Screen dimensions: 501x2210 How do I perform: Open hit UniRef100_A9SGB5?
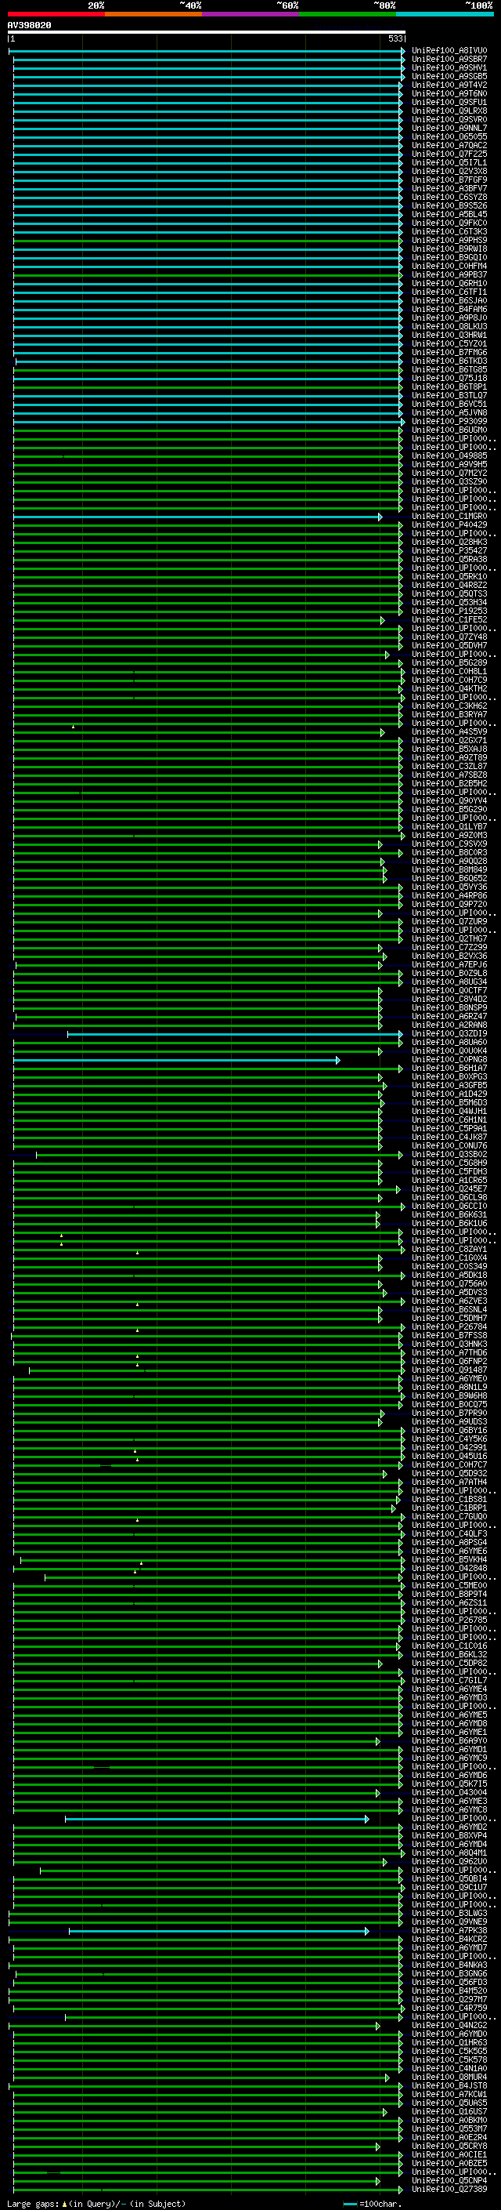tap(449, 76)
